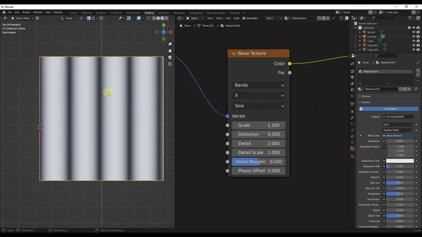Click the red X axis gizmo ball

(171, 32)
